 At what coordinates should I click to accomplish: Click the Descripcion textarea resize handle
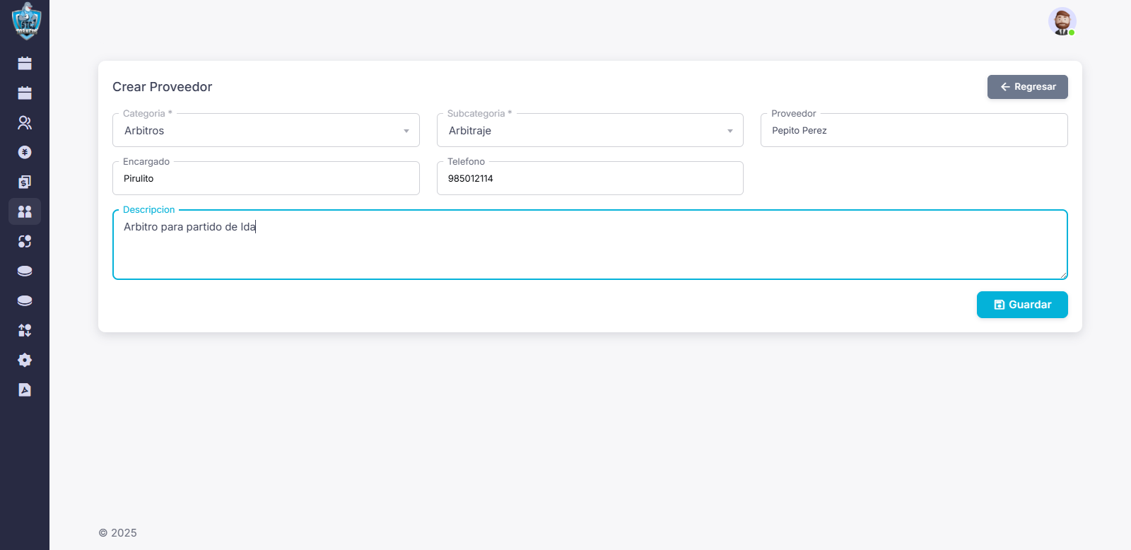click(1063, 275)
